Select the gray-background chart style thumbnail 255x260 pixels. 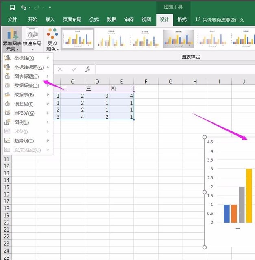179,39
